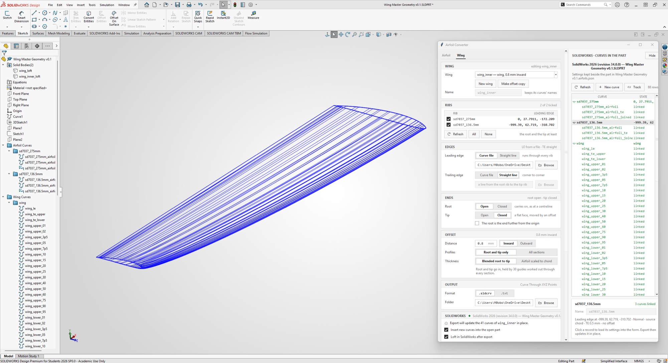
Task: Toggle the Rapid Sketch tool
Action: coord(210,16)
